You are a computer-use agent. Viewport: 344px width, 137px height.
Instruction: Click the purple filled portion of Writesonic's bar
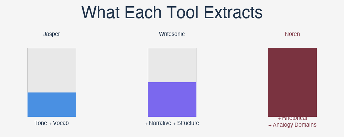[x=172, y=99]
